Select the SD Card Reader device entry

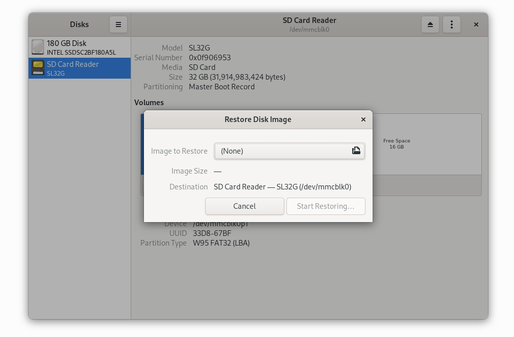tap(79, 68)
